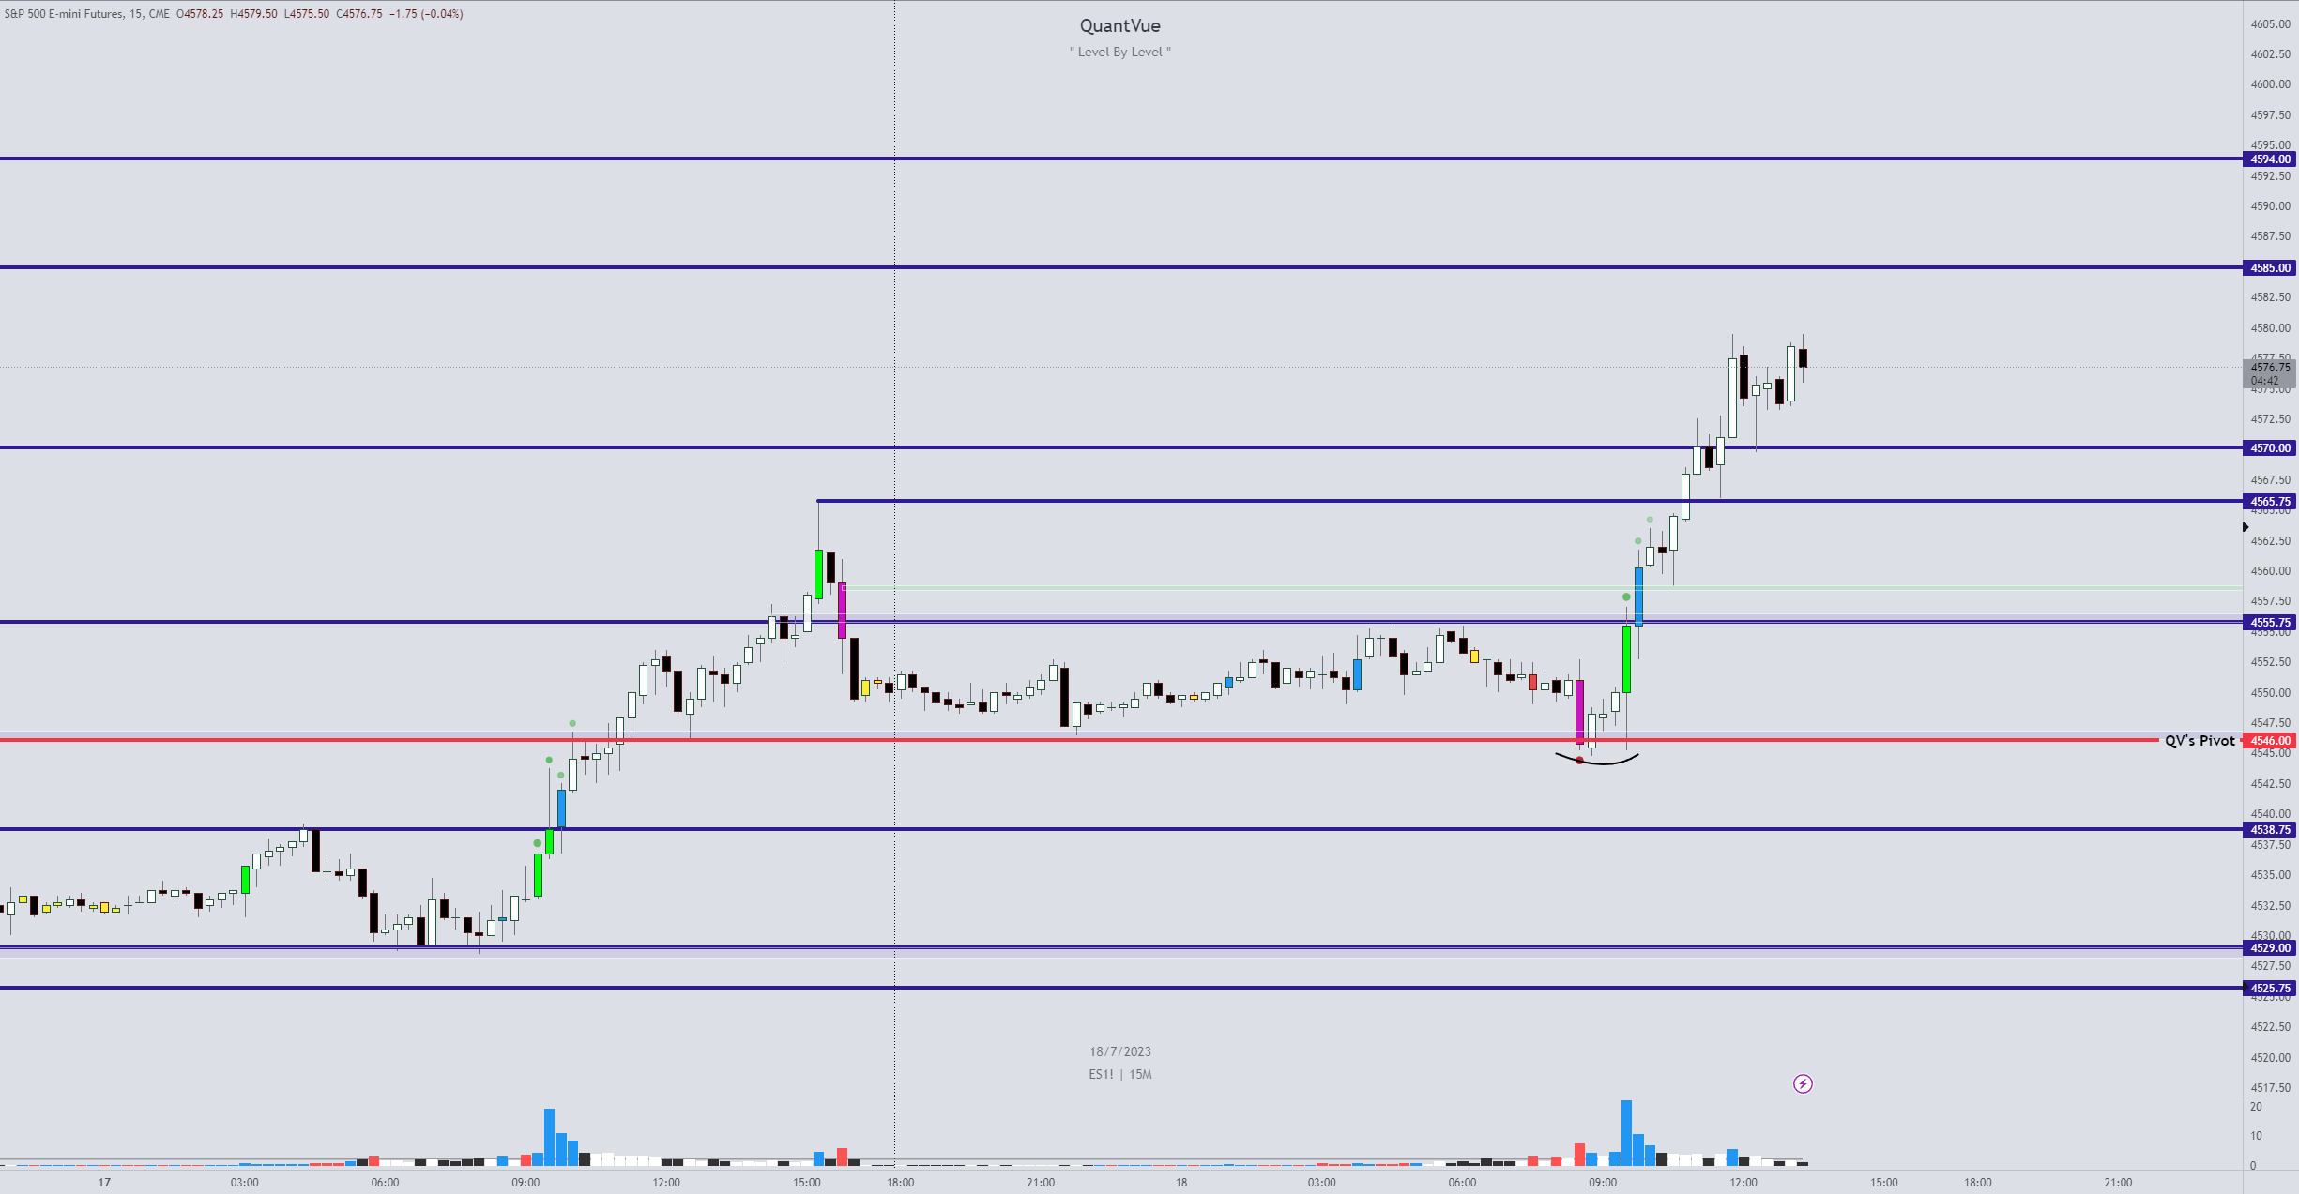
Task: Click the red dot marker under the arc
Action: [x=1579, y=761]
